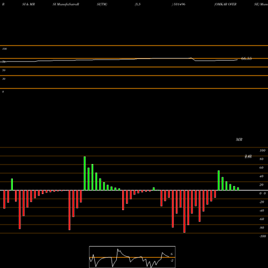The height and width of the screenshot is (268, 268).
Task: Click the RSI value label 66.55
Action: 246,58
